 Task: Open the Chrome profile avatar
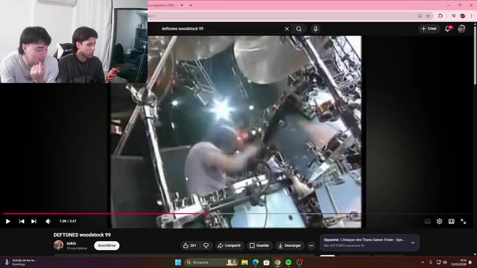click(x=462, y=16)
